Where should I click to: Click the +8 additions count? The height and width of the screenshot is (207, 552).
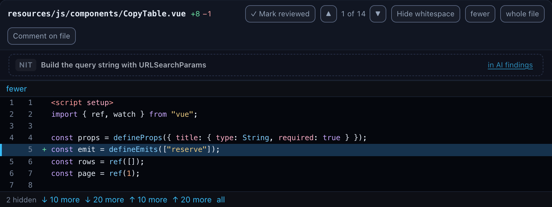[195, 14]
